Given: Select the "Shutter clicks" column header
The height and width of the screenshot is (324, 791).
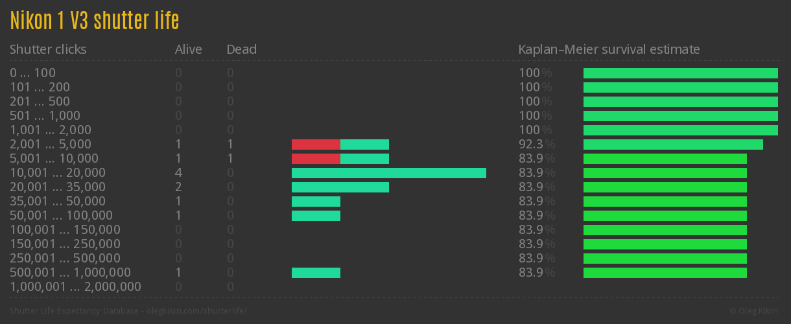Looking at the screenshot, I should point(48,49).
